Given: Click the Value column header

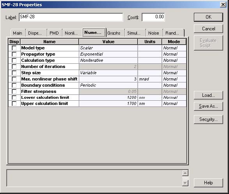Looking at the screenshot, I should [108, 42].
